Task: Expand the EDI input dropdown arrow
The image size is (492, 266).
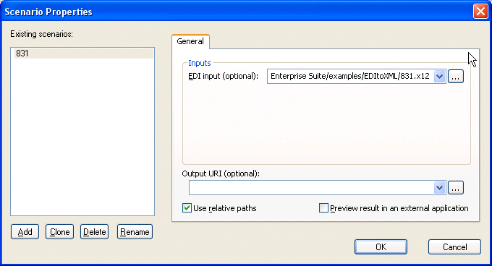Action: [x=440, y=77]
